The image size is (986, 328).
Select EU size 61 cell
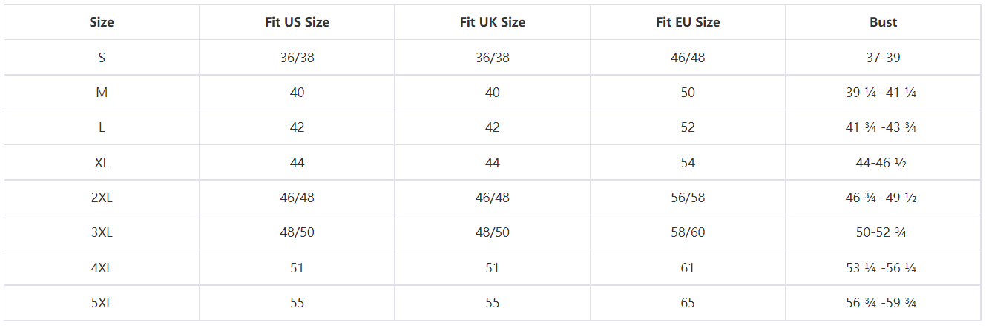pyautogui.click(x=688, y=268)
